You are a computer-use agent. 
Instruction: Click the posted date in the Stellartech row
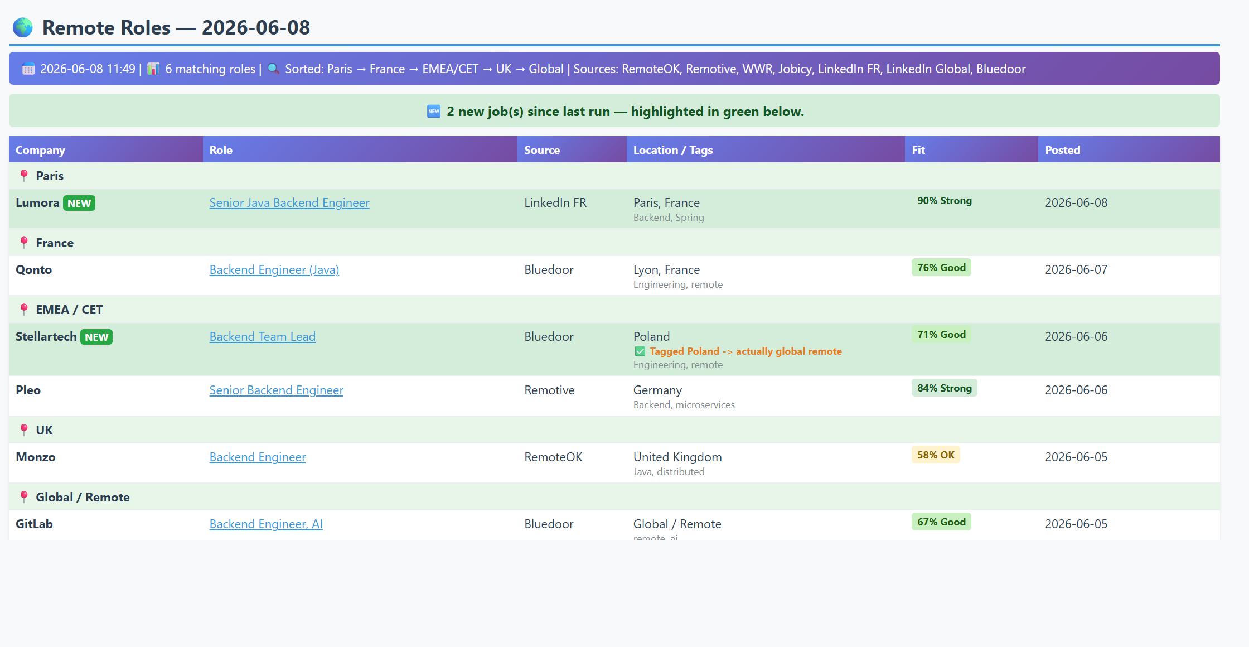(1076, 337)
